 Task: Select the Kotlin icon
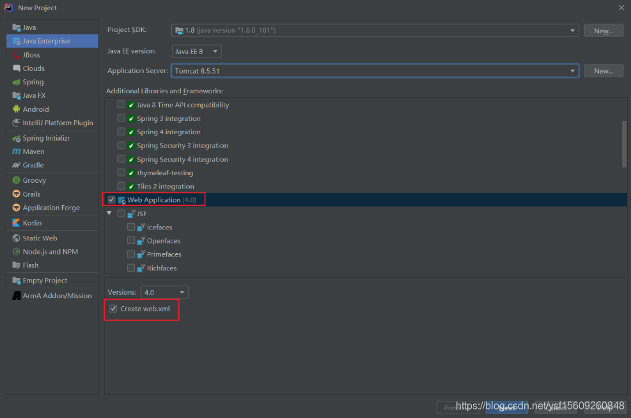(x=17, y=223)
